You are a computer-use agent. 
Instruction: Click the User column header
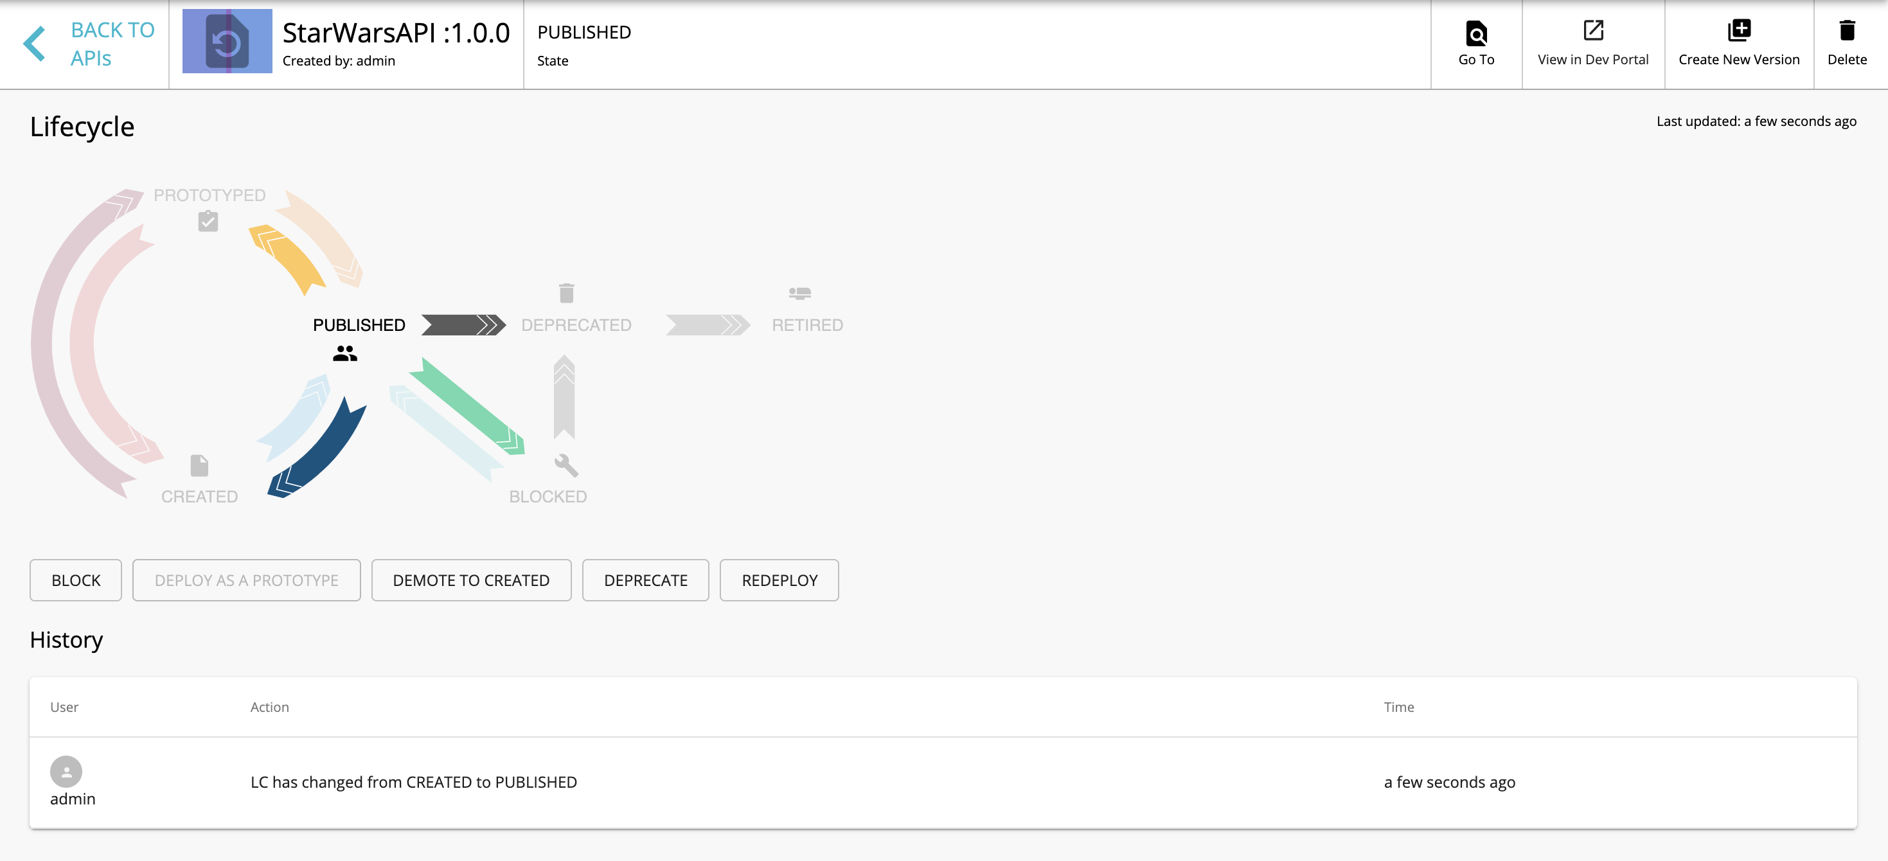point(64,707)
